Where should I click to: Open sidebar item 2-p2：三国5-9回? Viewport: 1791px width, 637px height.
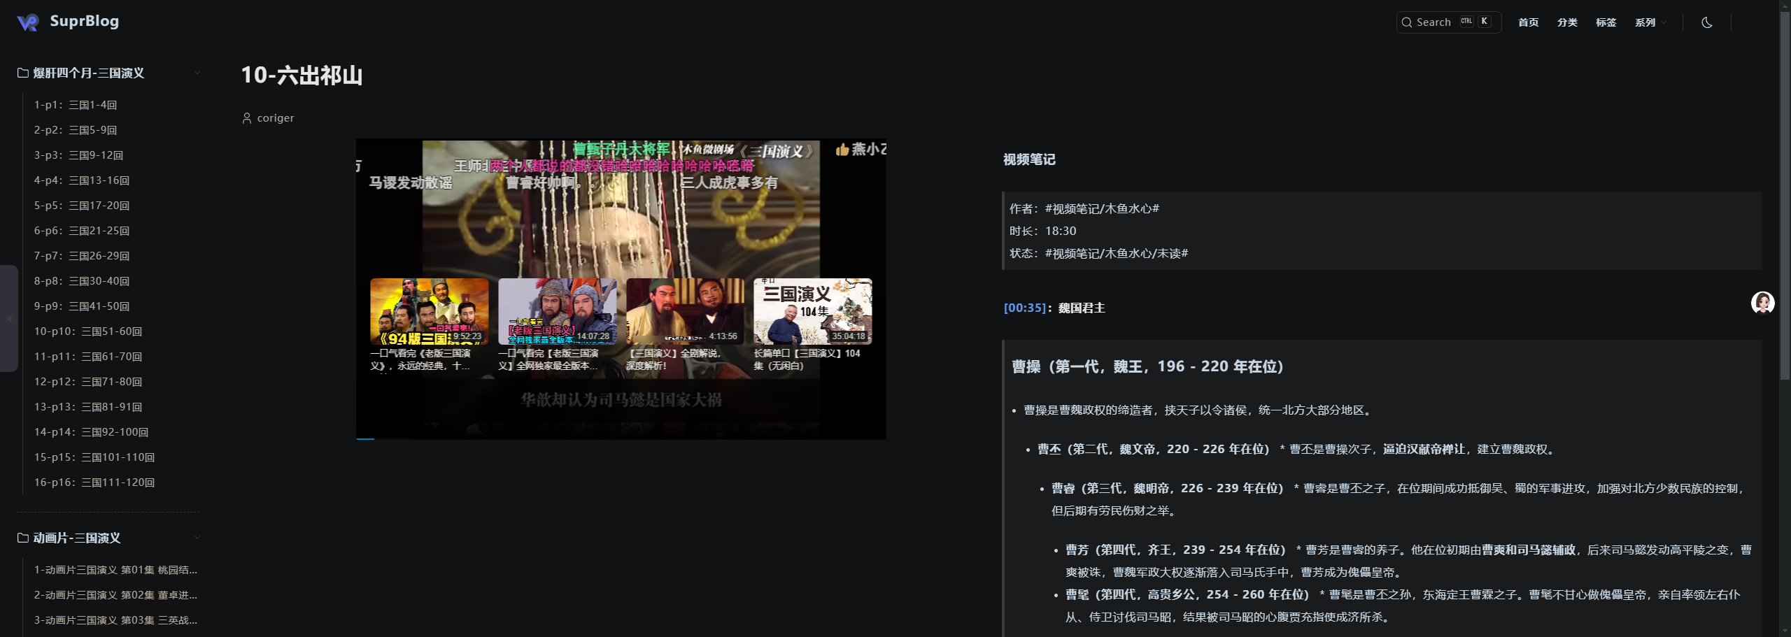76,130
